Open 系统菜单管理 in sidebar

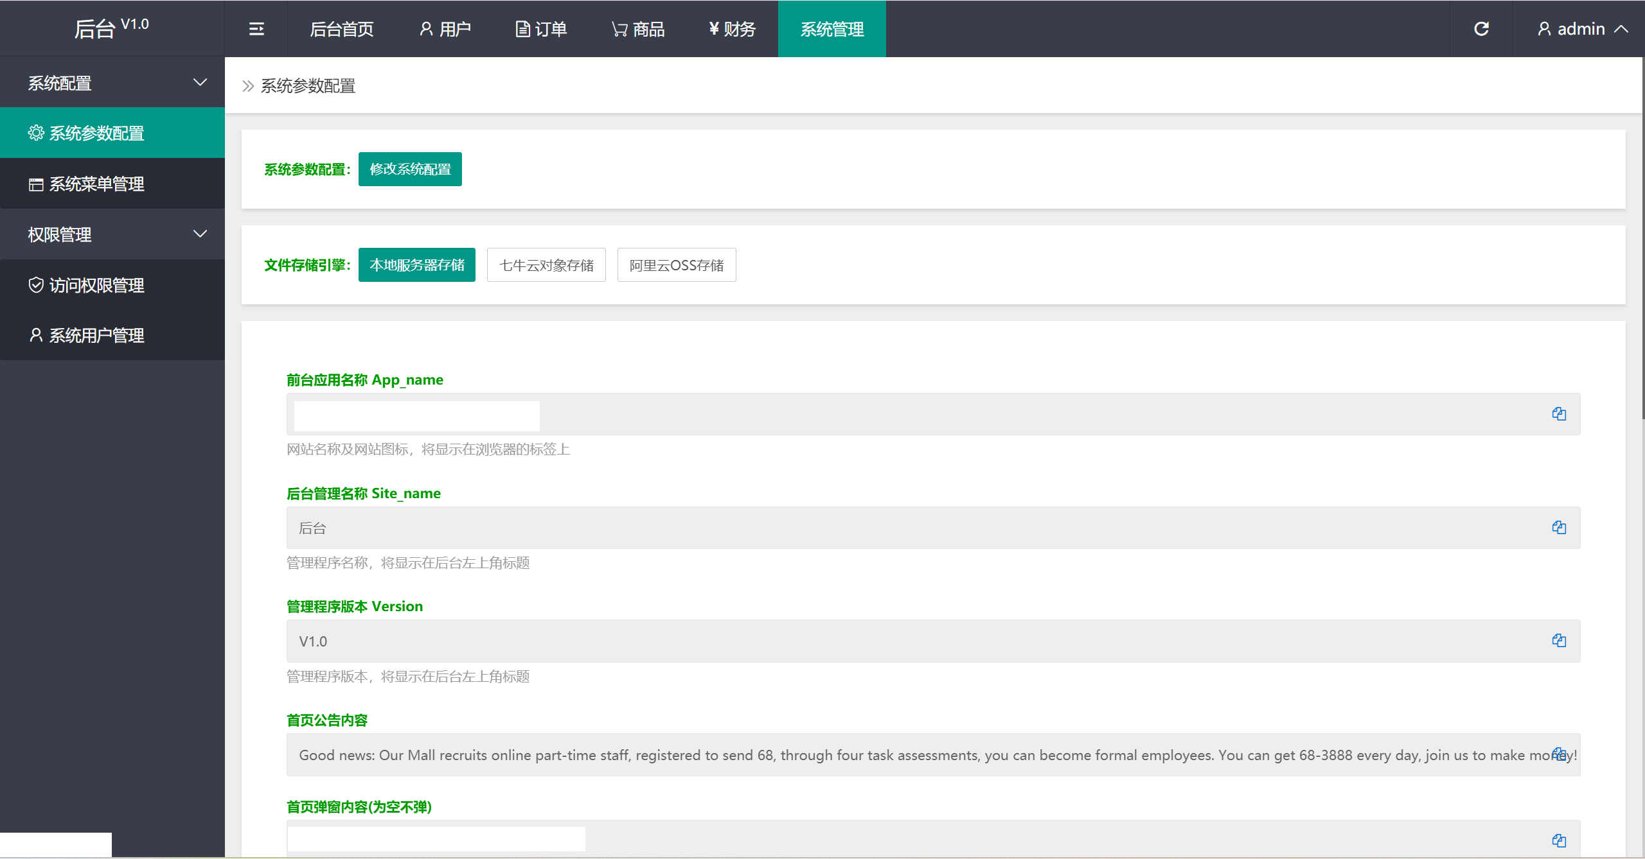96,184
